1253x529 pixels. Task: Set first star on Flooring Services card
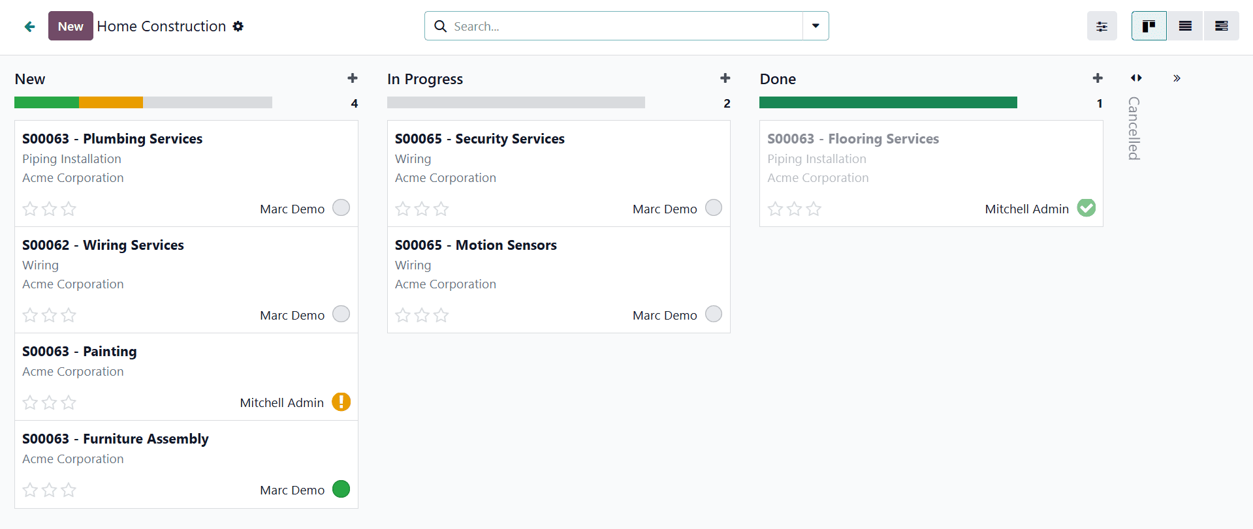pos(775,209)
